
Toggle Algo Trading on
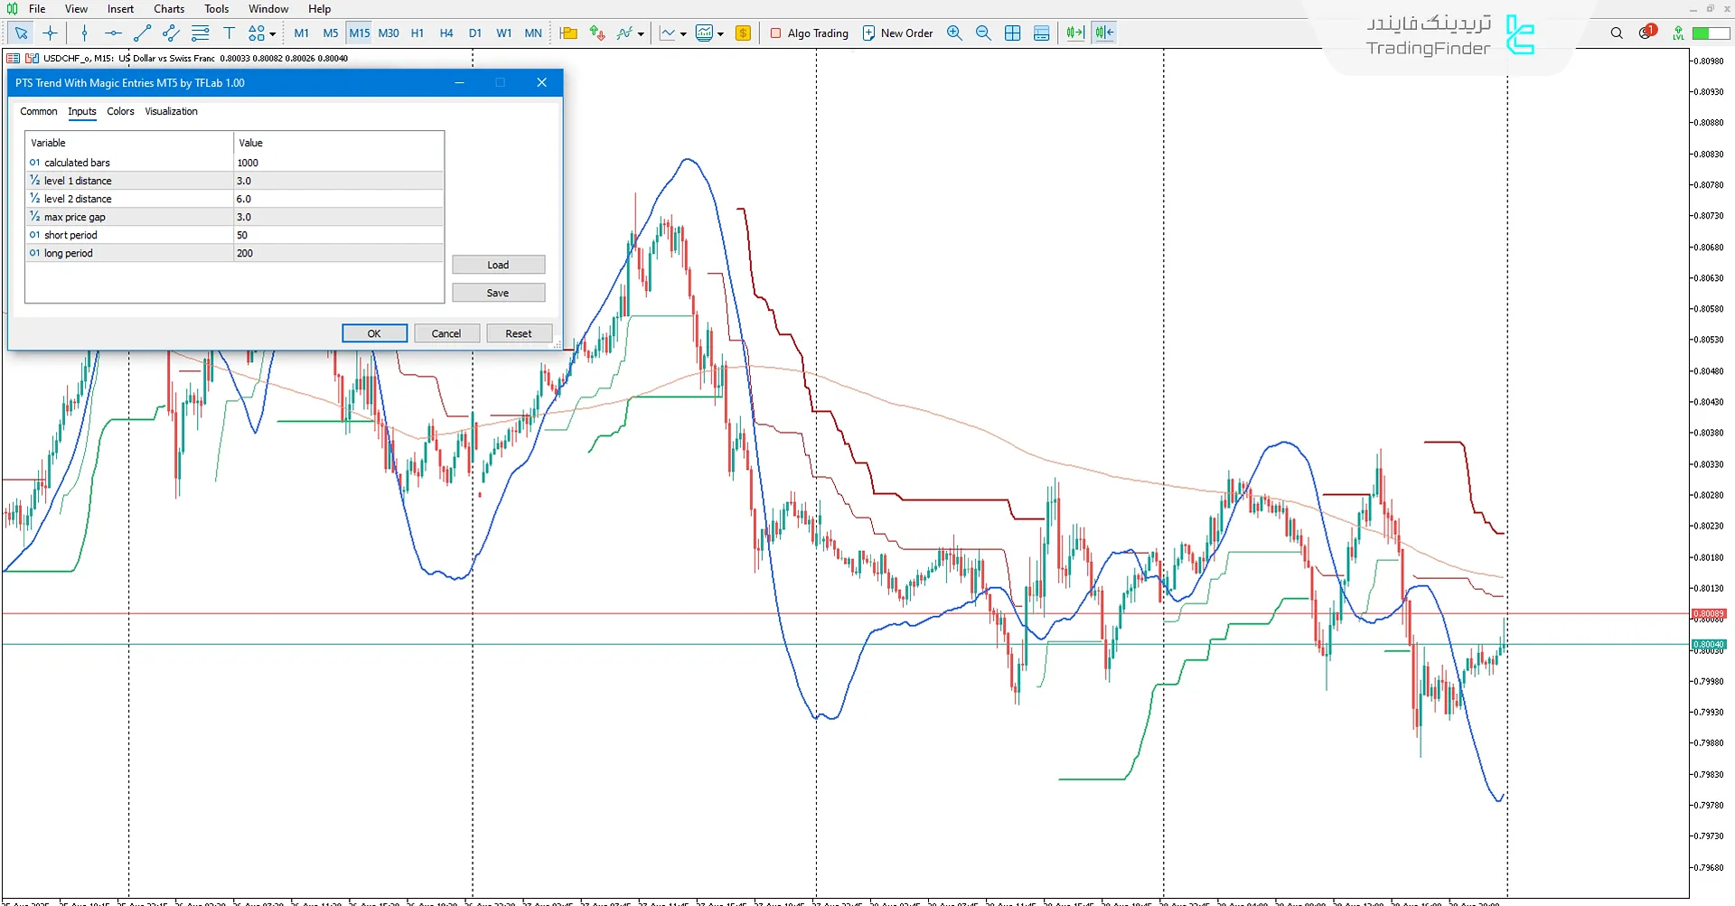click(809, 33)
